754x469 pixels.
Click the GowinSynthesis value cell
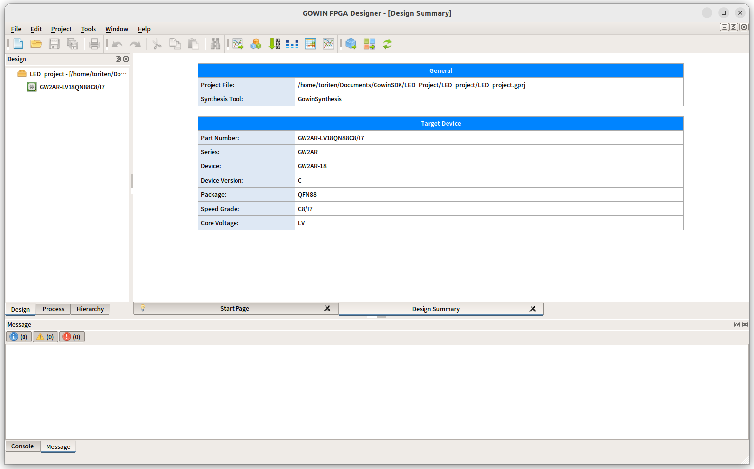click(489, 99)
